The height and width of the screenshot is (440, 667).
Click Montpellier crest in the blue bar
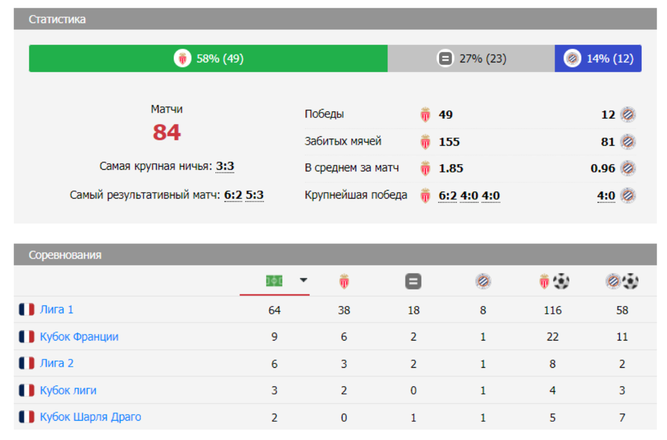[572, 59]
